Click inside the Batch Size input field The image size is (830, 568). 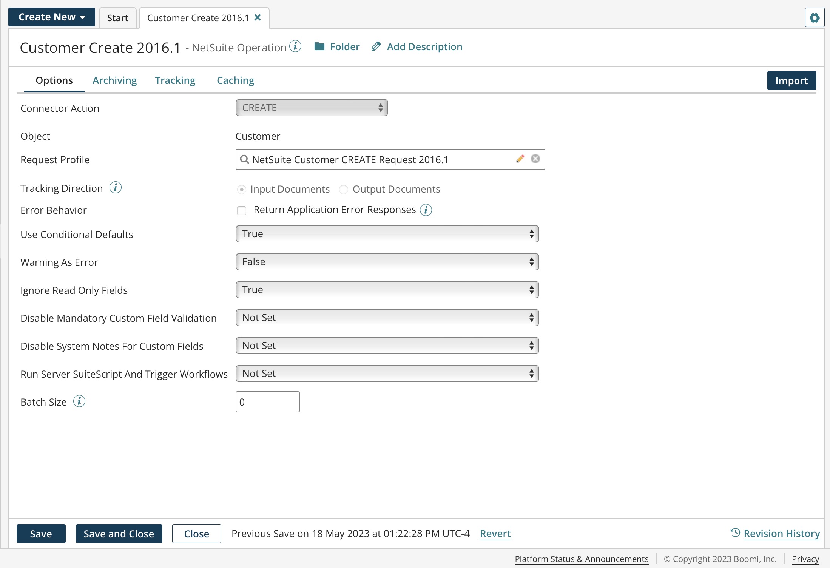tap(267, 401)
